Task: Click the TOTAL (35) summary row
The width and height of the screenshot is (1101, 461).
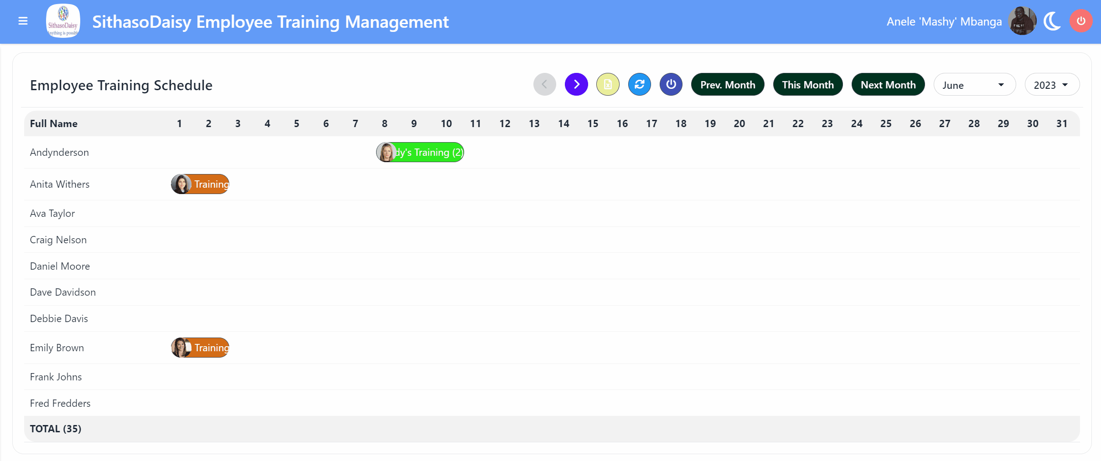Action: [x=55, y=428]
